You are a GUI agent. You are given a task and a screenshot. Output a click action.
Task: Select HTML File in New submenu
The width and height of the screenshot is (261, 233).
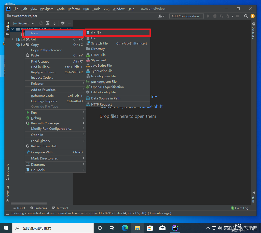118,55
